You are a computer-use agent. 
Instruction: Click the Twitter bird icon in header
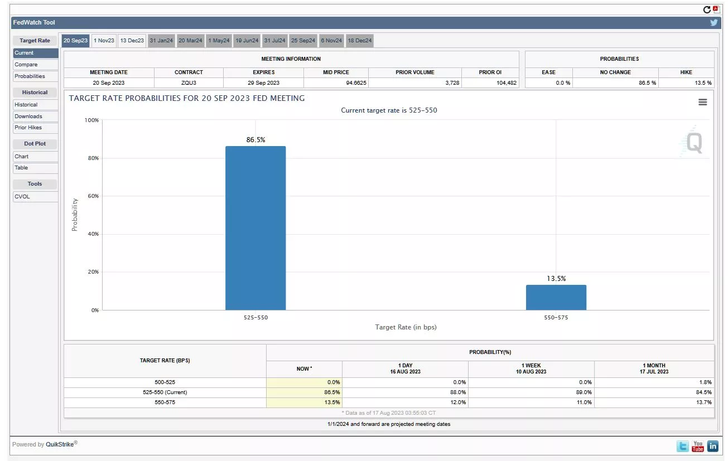tap(713, 23)
